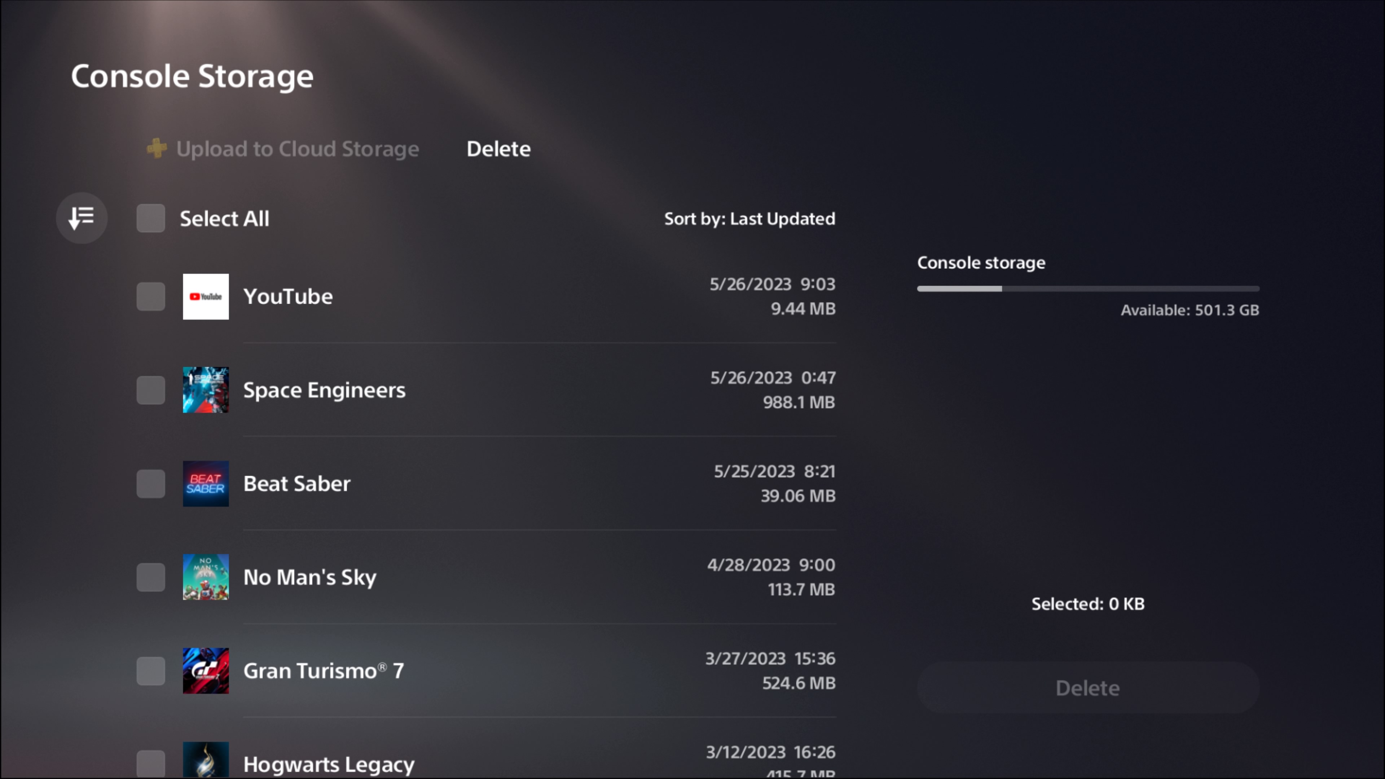This screenshot has width=1385, height=779.
Task: Switch to Upload to Cloud Storage tab
Action: coord(297,149)
